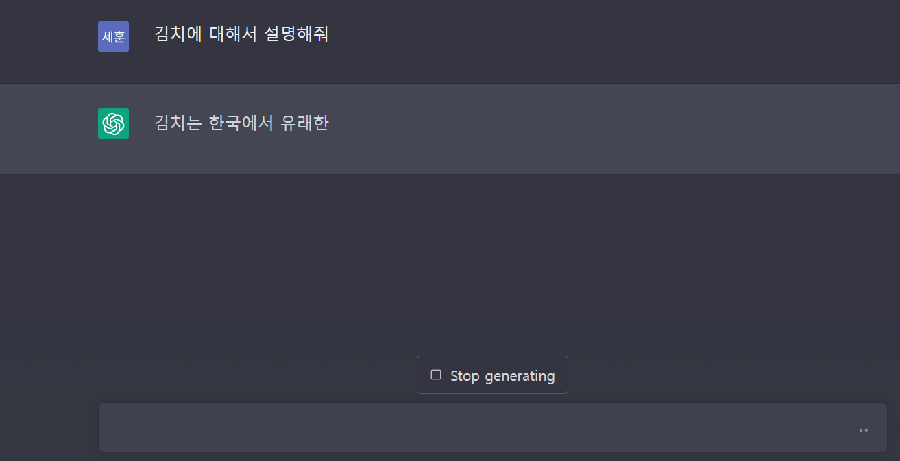Select the user message 김치에 대해서 설명해줘
This screenshot has height=461, width=900.
pyautogui.click(x=241, y=34)
